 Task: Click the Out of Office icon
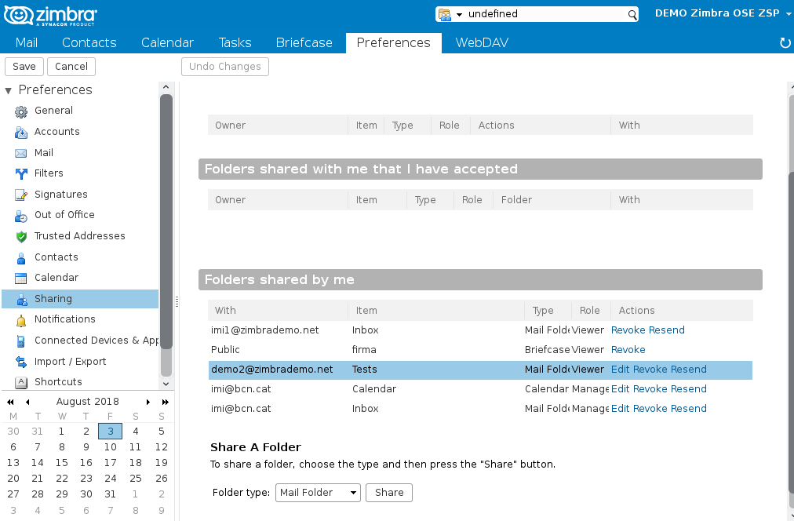click(x=21, y=215)
